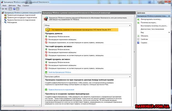
Task: Click first red blocked icon under Профиль домена
Action: click(x=46, y=39)
